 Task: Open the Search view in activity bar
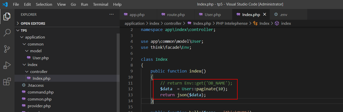pos(7,32)
